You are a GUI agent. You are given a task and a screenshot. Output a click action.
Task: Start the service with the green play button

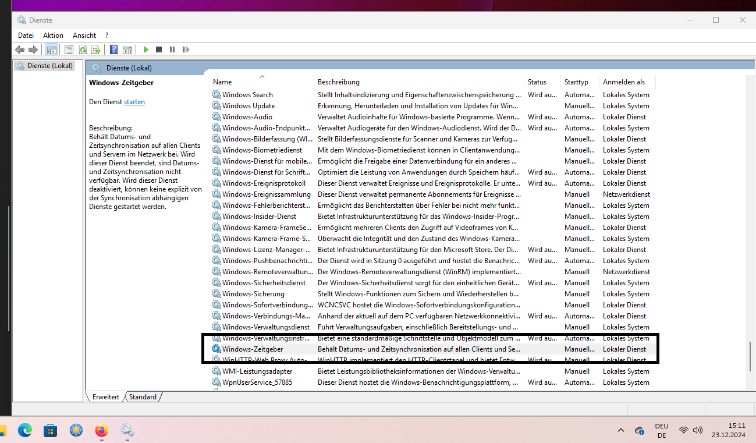(146, 50)
